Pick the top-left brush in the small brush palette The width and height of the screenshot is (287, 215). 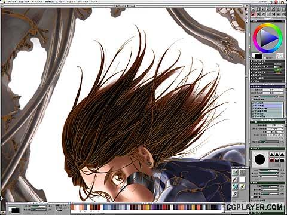coord(235,172)
